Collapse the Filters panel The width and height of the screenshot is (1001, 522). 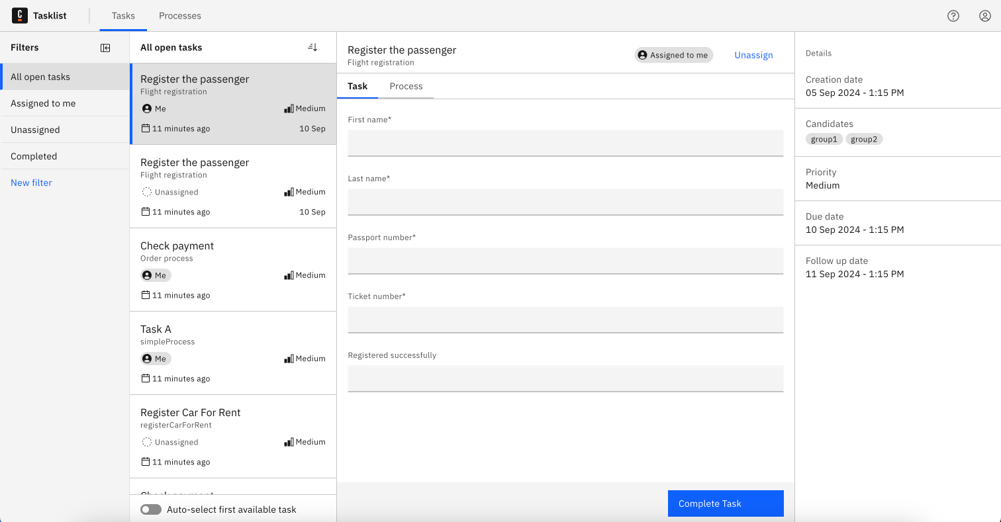coord(105,47)
